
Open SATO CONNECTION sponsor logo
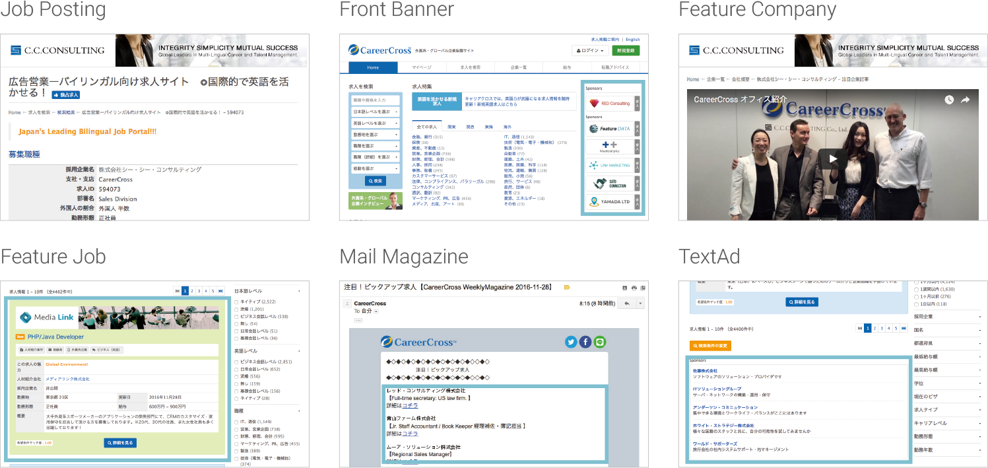click(609, 184)
